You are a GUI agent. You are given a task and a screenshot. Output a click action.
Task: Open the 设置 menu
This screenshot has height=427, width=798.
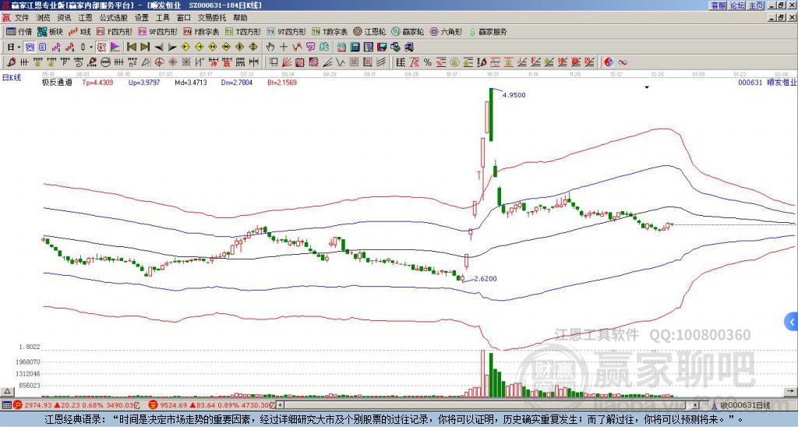[142, 18]
